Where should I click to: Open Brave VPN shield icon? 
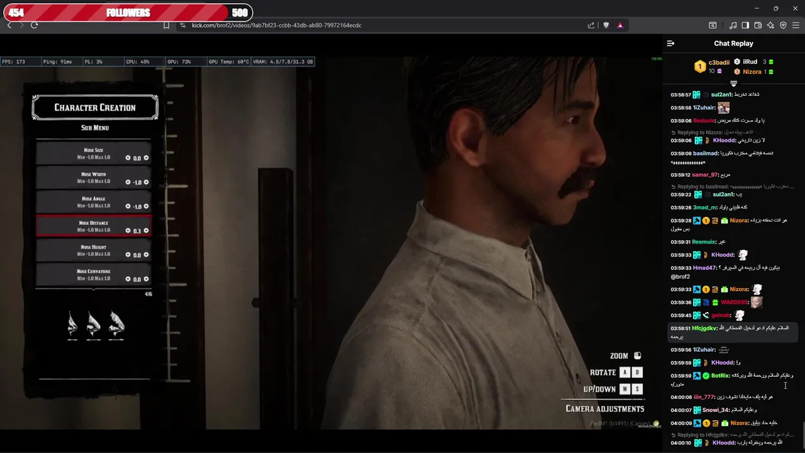(783, 25)
